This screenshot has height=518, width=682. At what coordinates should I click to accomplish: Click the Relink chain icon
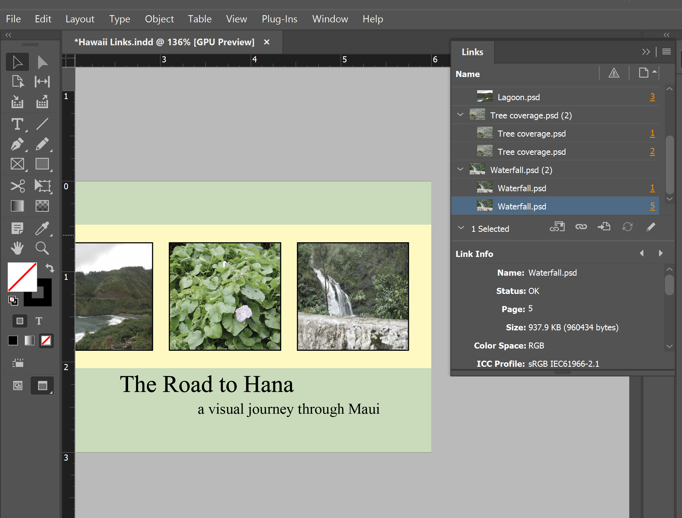click(x=581, y=227)
